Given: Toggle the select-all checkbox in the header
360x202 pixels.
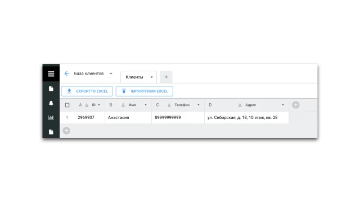Looking at the screenshot, I should (67, 105).
